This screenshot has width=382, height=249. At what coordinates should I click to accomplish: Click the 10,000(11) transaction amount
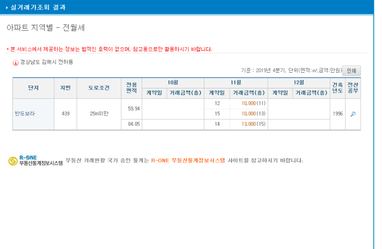click(x=254, y=103)
